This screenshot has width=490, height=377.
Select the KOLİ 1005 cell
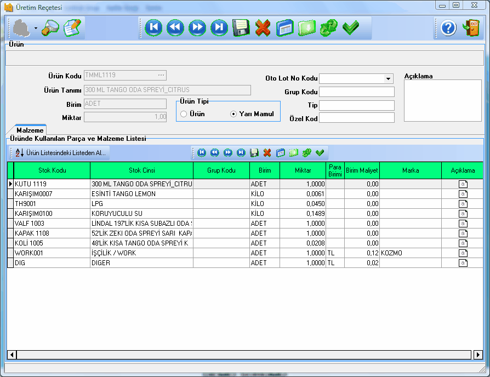pos(52,243)
